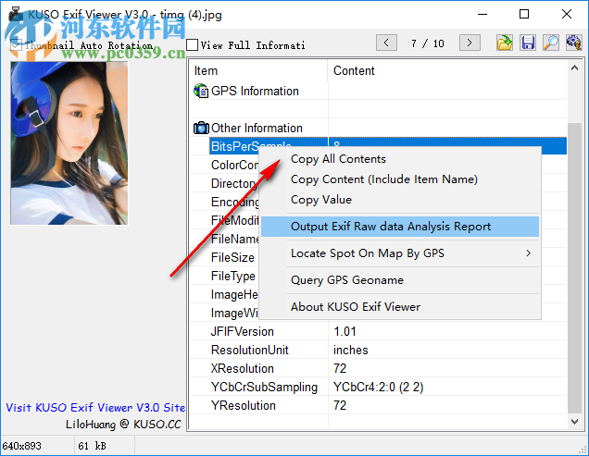Click LiloHuang @ KUSO.CC credit text
The image size is (589, 456).
tap(123, 425)
